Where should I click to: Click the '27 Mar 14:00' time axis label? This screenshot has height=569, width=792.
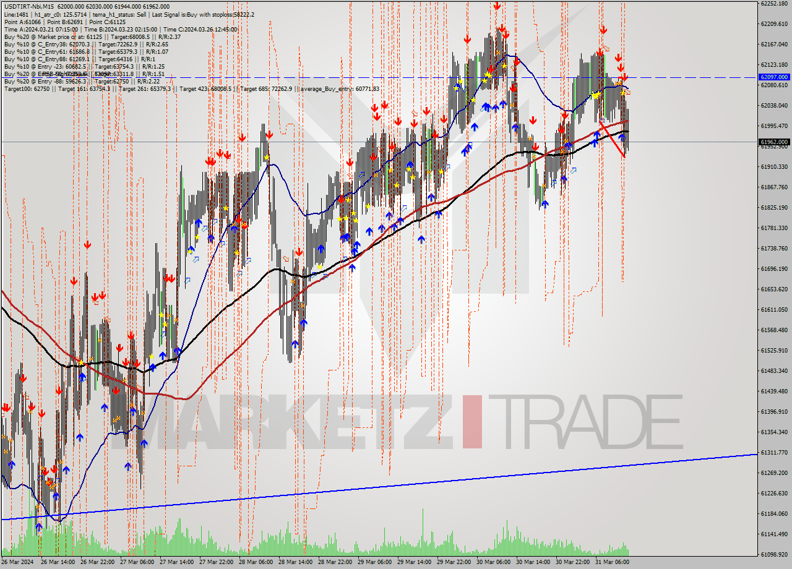pos(177,563)
